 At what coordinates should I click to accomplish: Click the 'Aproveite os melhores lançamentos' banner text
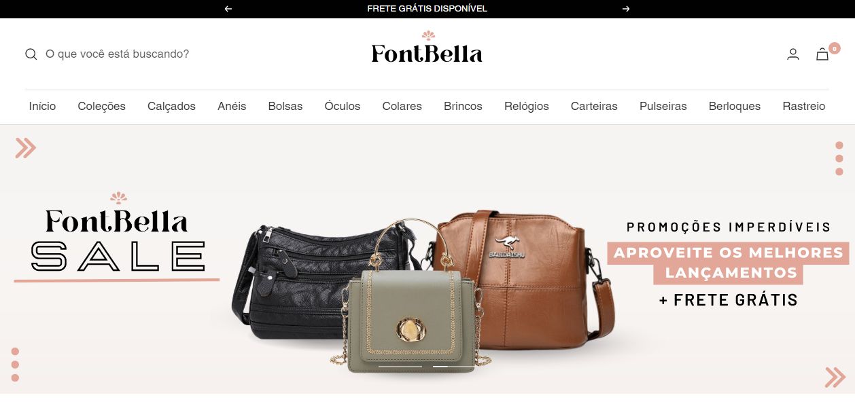pyautogui.click(x=728, y=263)
